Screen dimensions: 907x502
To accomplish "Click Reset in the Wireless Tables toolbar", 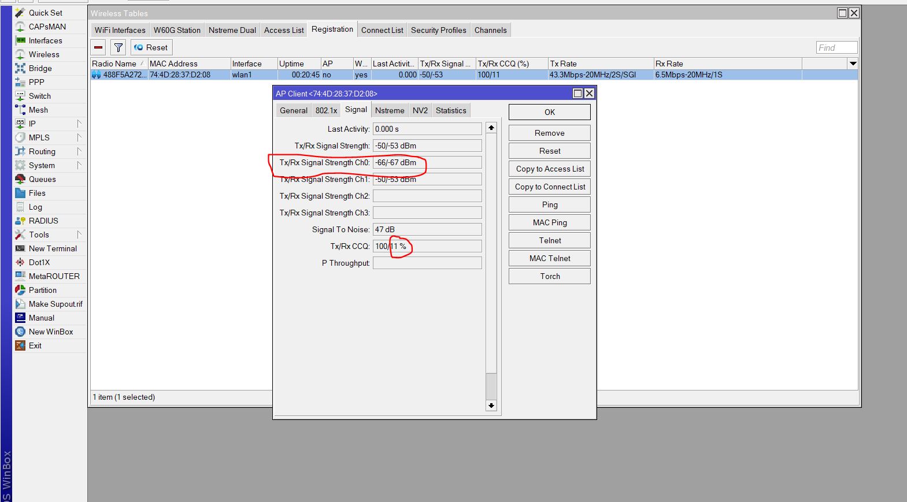I will click(151, 47).
